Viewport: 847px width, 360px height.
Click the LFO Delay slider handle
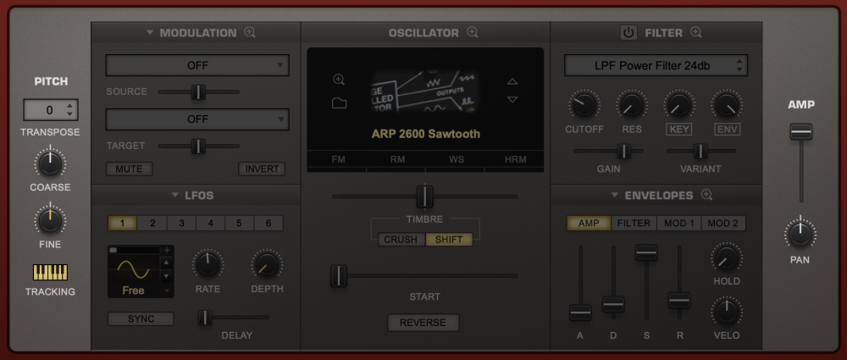pos(205,318)
